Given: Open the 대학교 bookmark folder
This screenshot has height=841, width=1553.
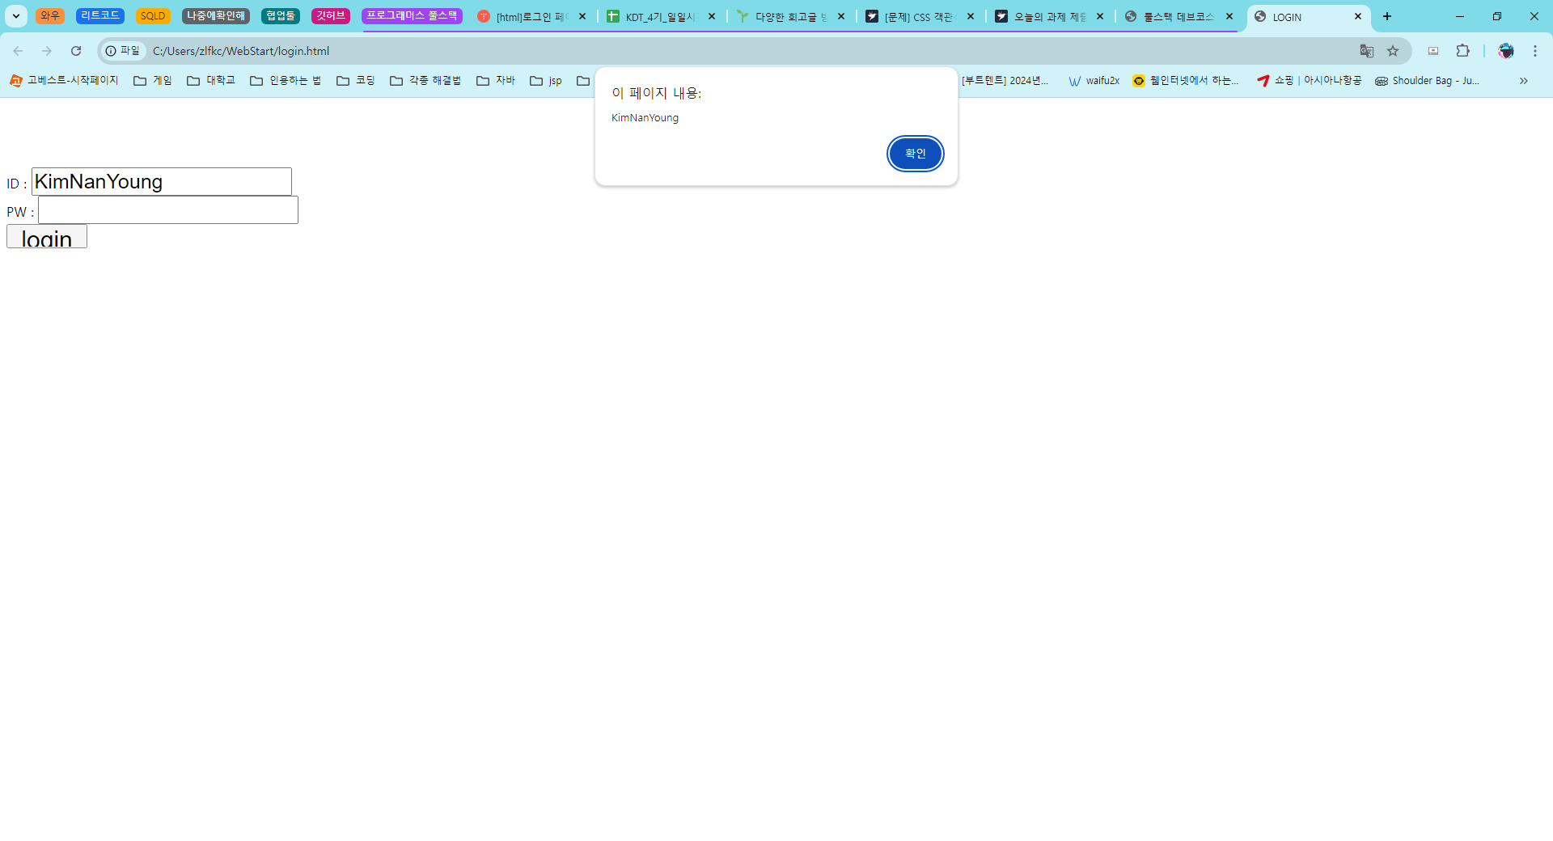Looking at the screenshot, I should pyautogui.click(x=211, y=81).
